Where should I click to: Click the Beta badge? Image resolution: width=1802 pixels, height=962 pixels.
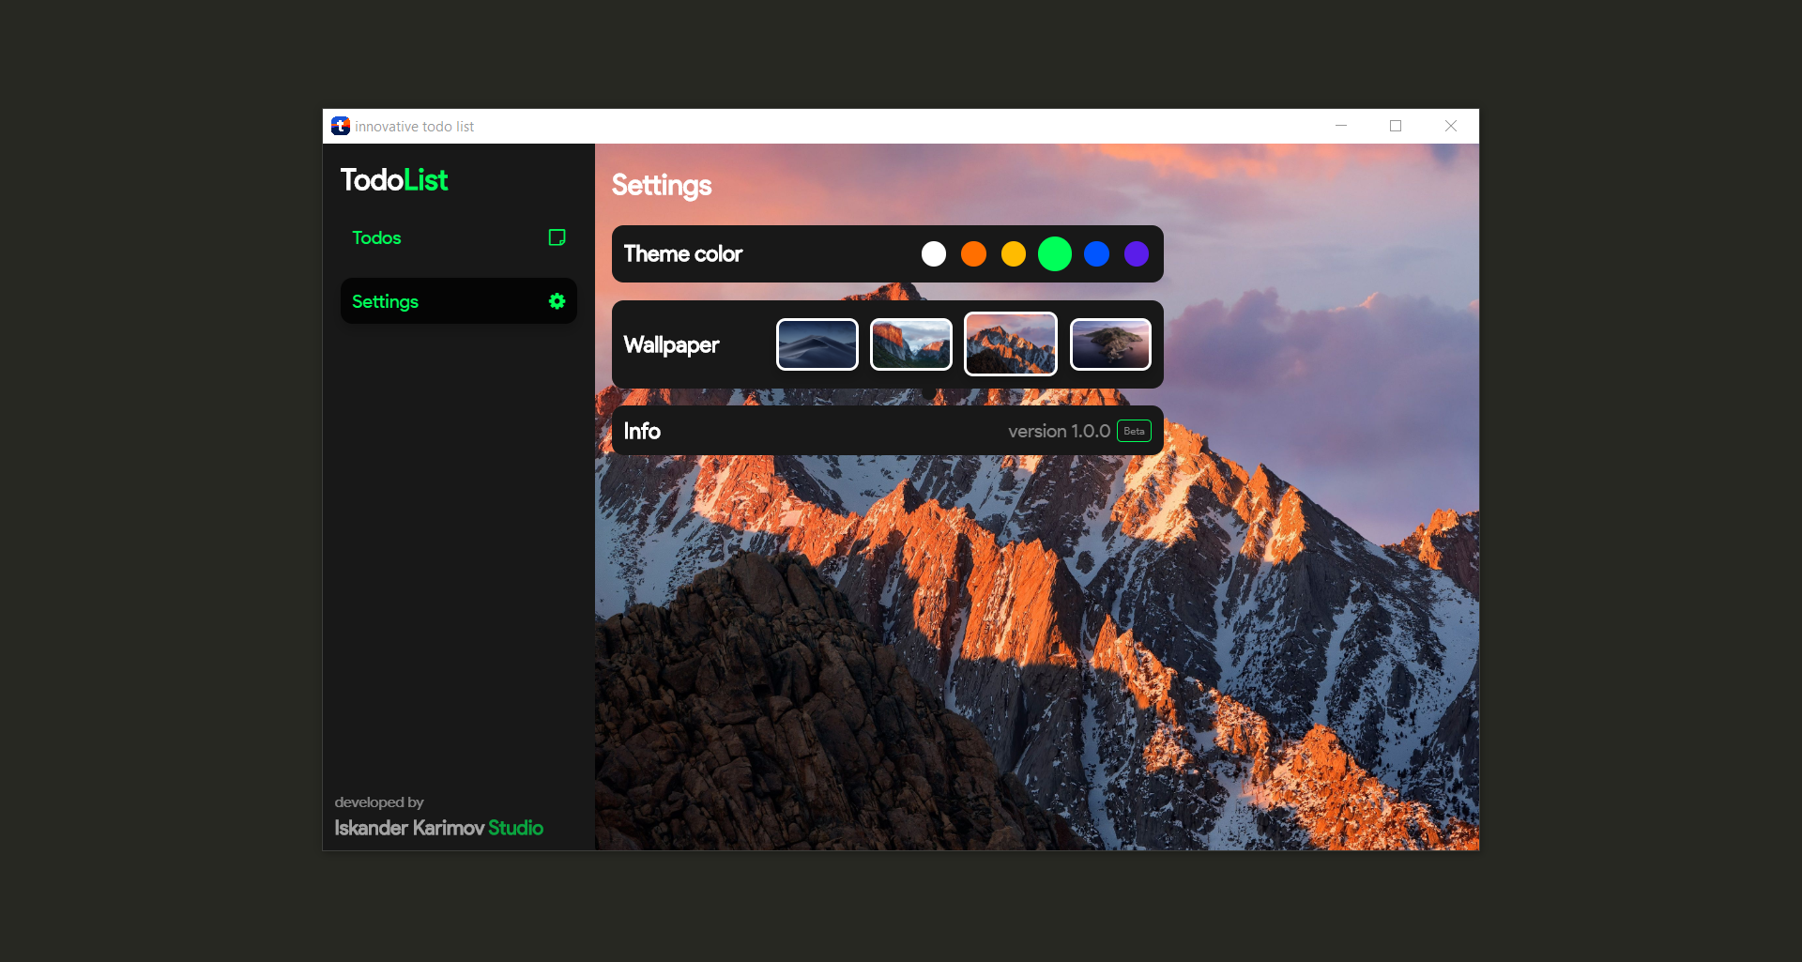tap(1134, 431)
